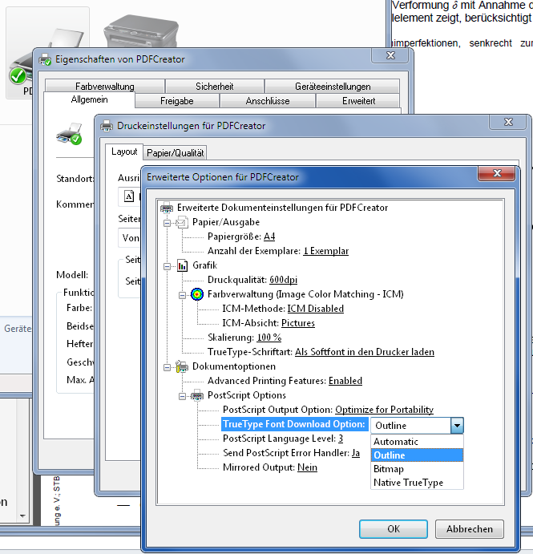
Task: Click the Papiergröße A4 value
Action: [x=269, y=237]
